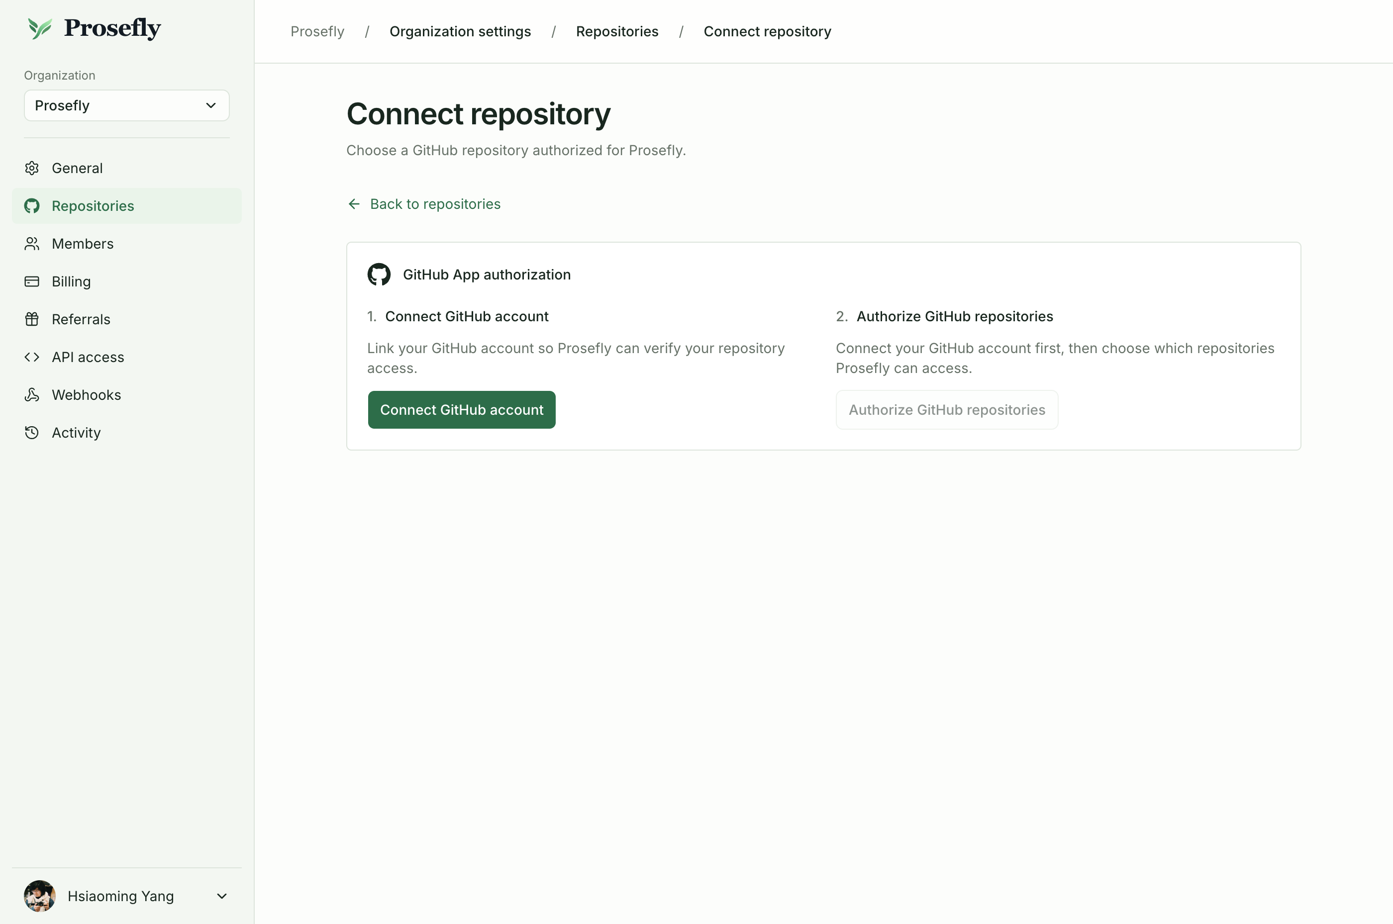Open Webhooks in the sidebar
The width and height of the screenshot is (1393, 924).
127,395
